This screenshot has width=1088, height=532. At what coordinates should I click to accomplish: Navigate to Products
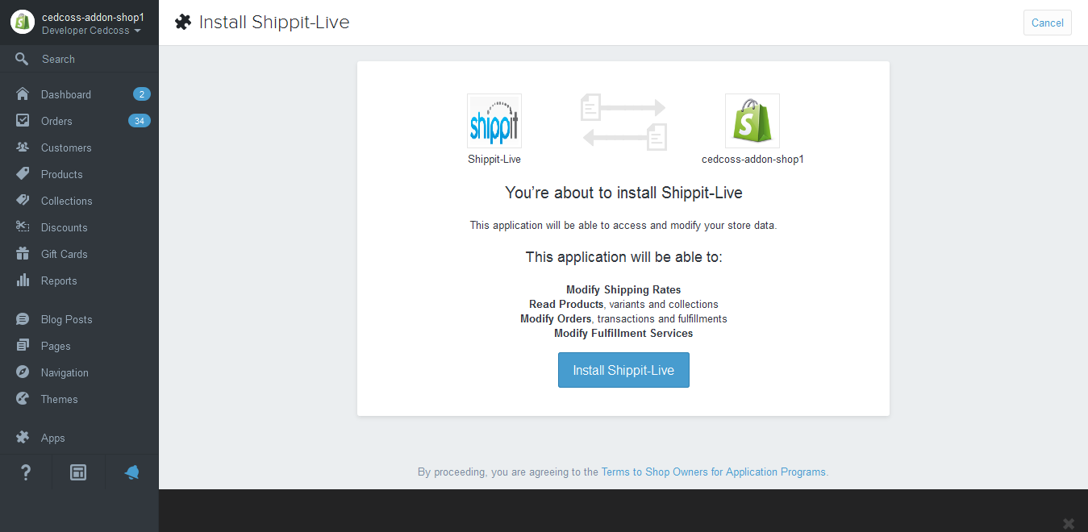62,174
